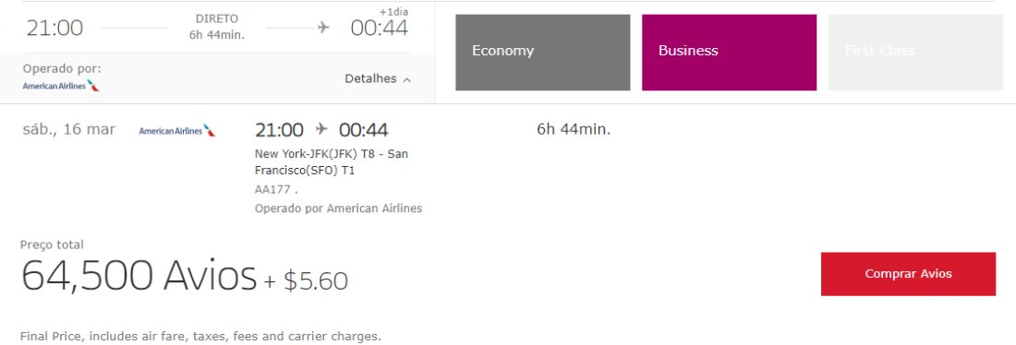Click the AA177 flight number
Screen dimensions: 1016x345
pyautogui.click(x=272, y=190)
